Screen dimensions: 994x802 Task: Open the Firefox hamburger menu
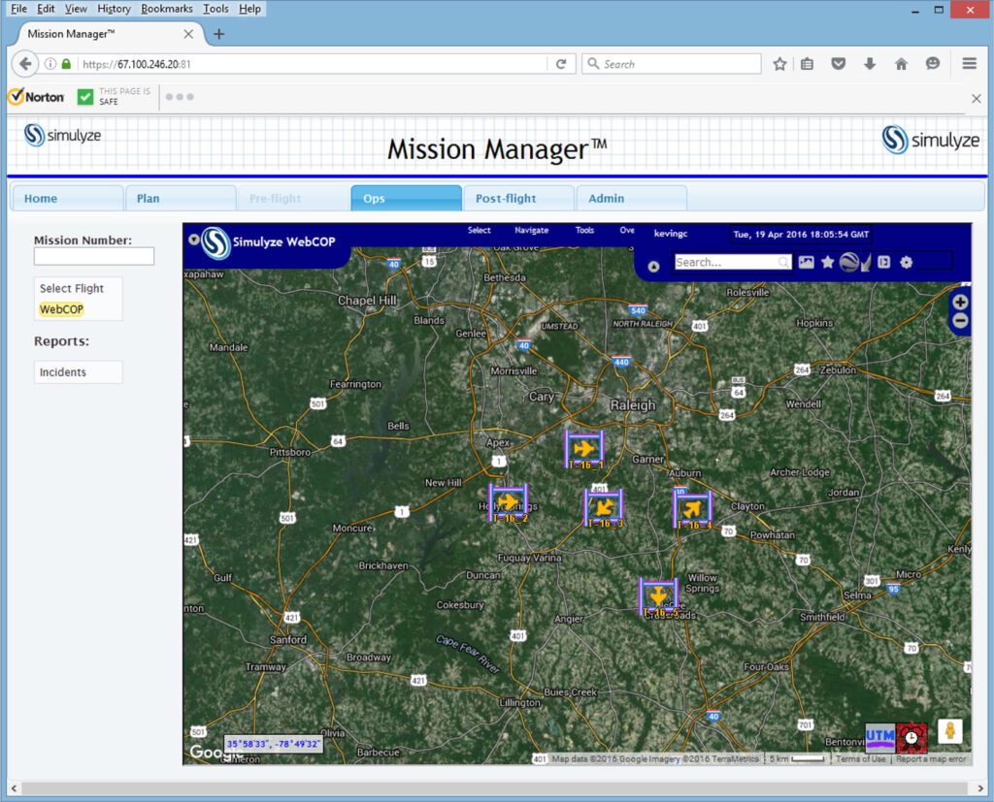coord(970,64)
